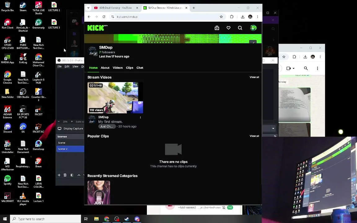357x223 pixels.
Task: Bookmark this page with star icon
Action: [x=221, y=17]
